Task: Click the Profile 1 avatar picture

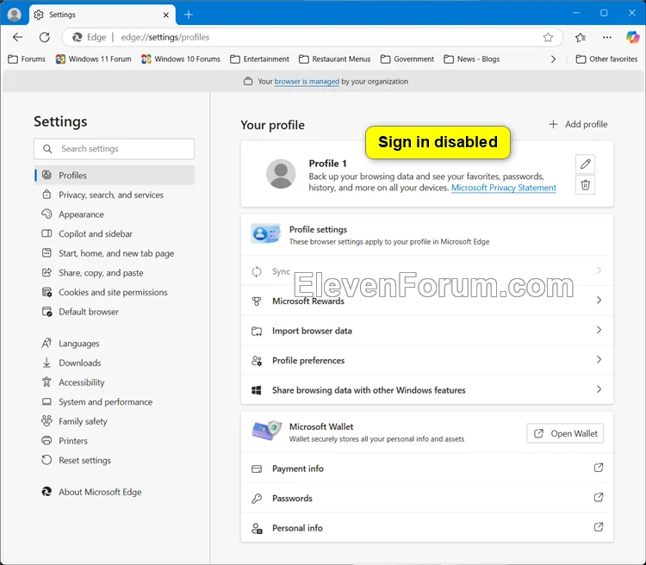Action: tap(281, 174)
